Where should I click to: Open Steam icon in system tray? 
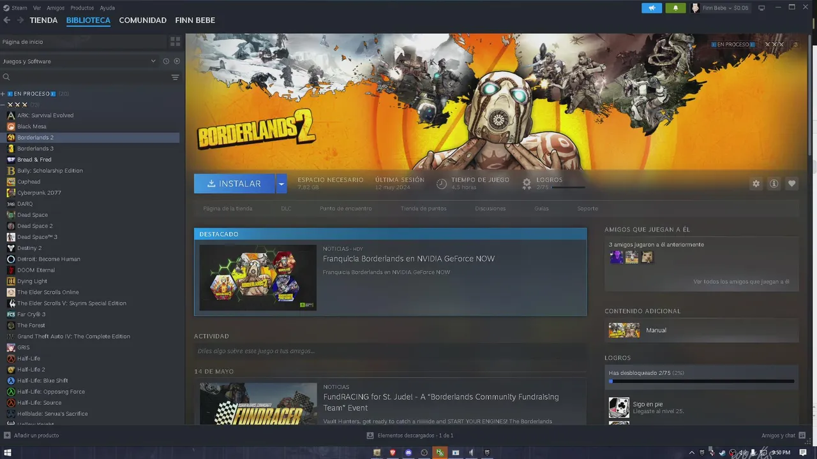pos(722,453)
